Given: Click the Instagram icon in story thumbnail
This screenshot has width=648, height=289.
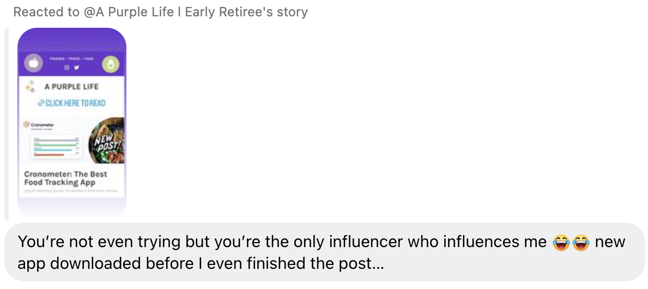Looking at the screenshot, I should 67,67.
